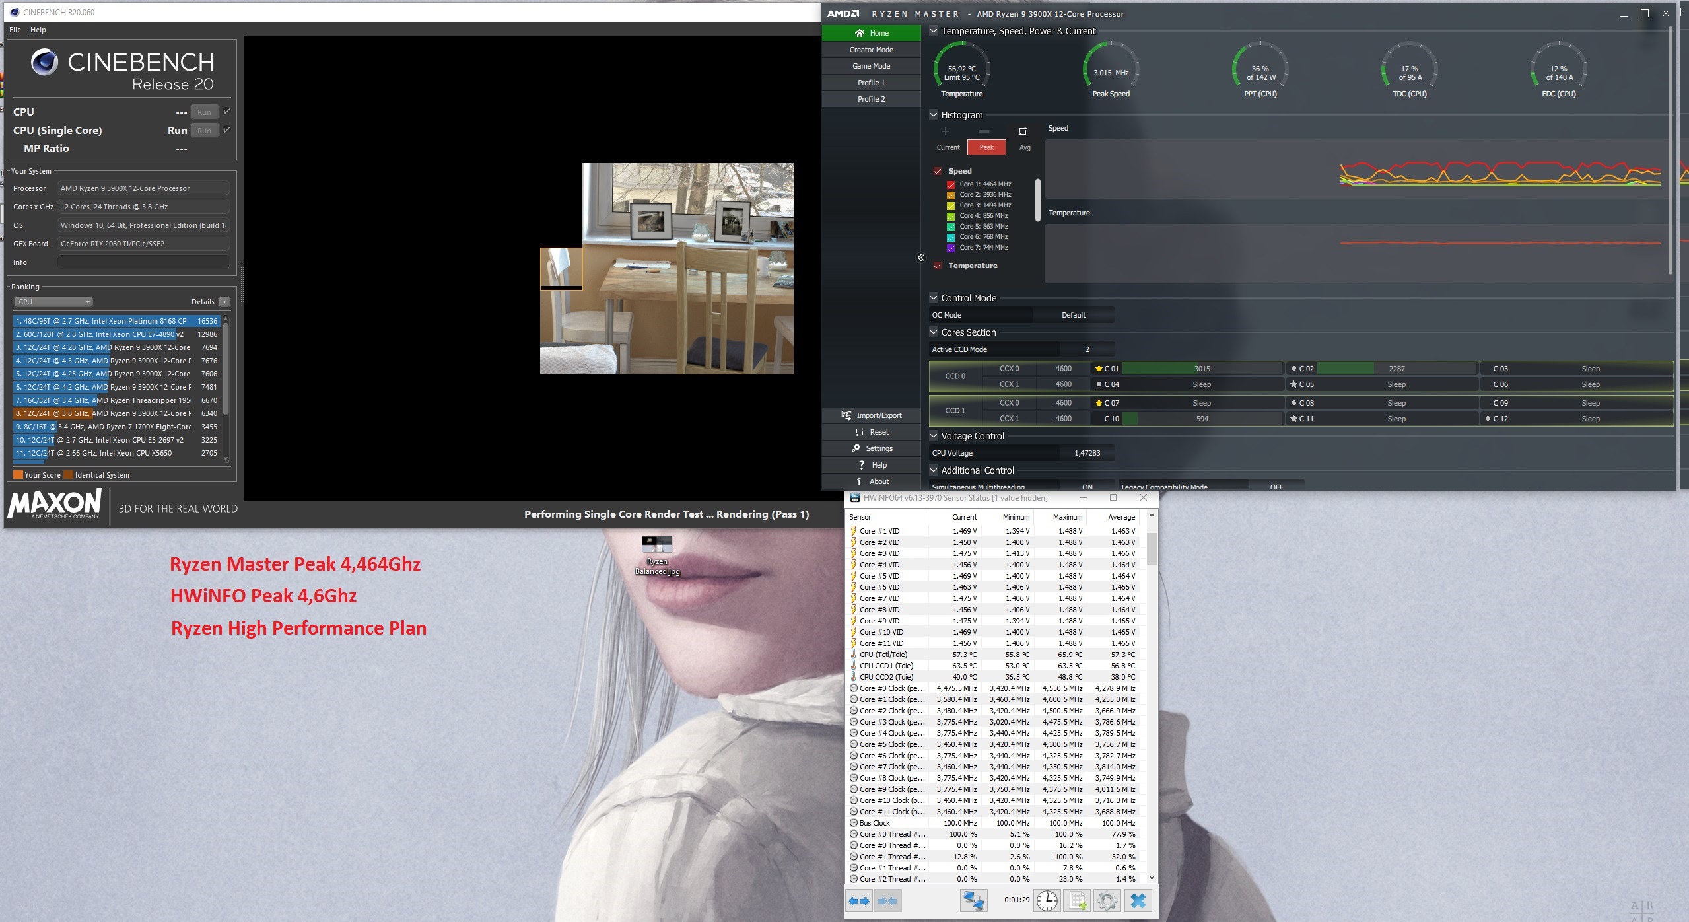The image size is (1689, 922).
Task: Select Peak mode in the Histogram panel
Action: click(x=986, y=147)
